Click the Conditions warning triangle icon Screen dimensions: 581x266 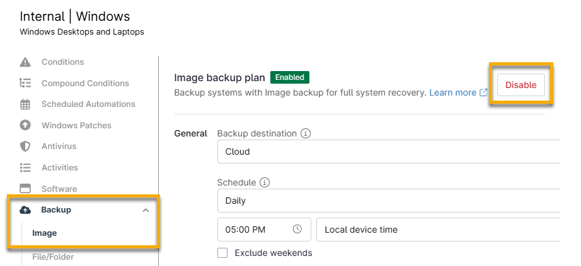[25, 62]
